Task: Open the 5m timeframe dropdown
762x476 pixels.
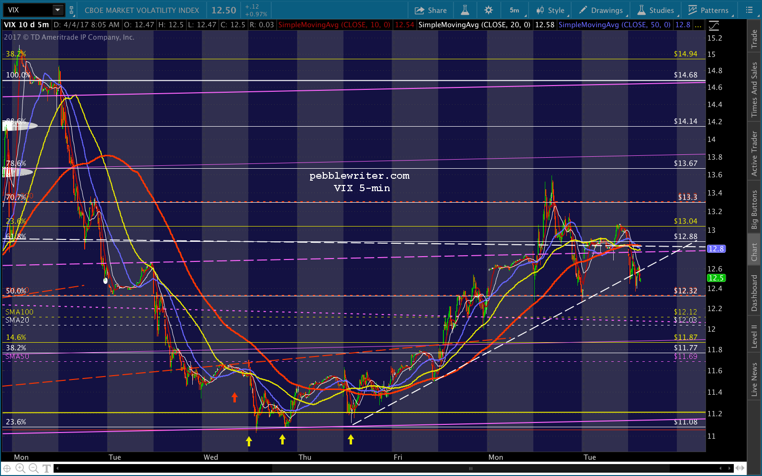Action: coord(515,10)
